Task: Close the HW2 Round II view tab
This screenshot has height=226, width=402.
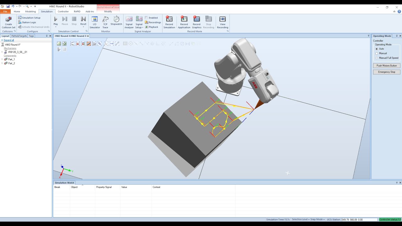Action: (88, 36)
